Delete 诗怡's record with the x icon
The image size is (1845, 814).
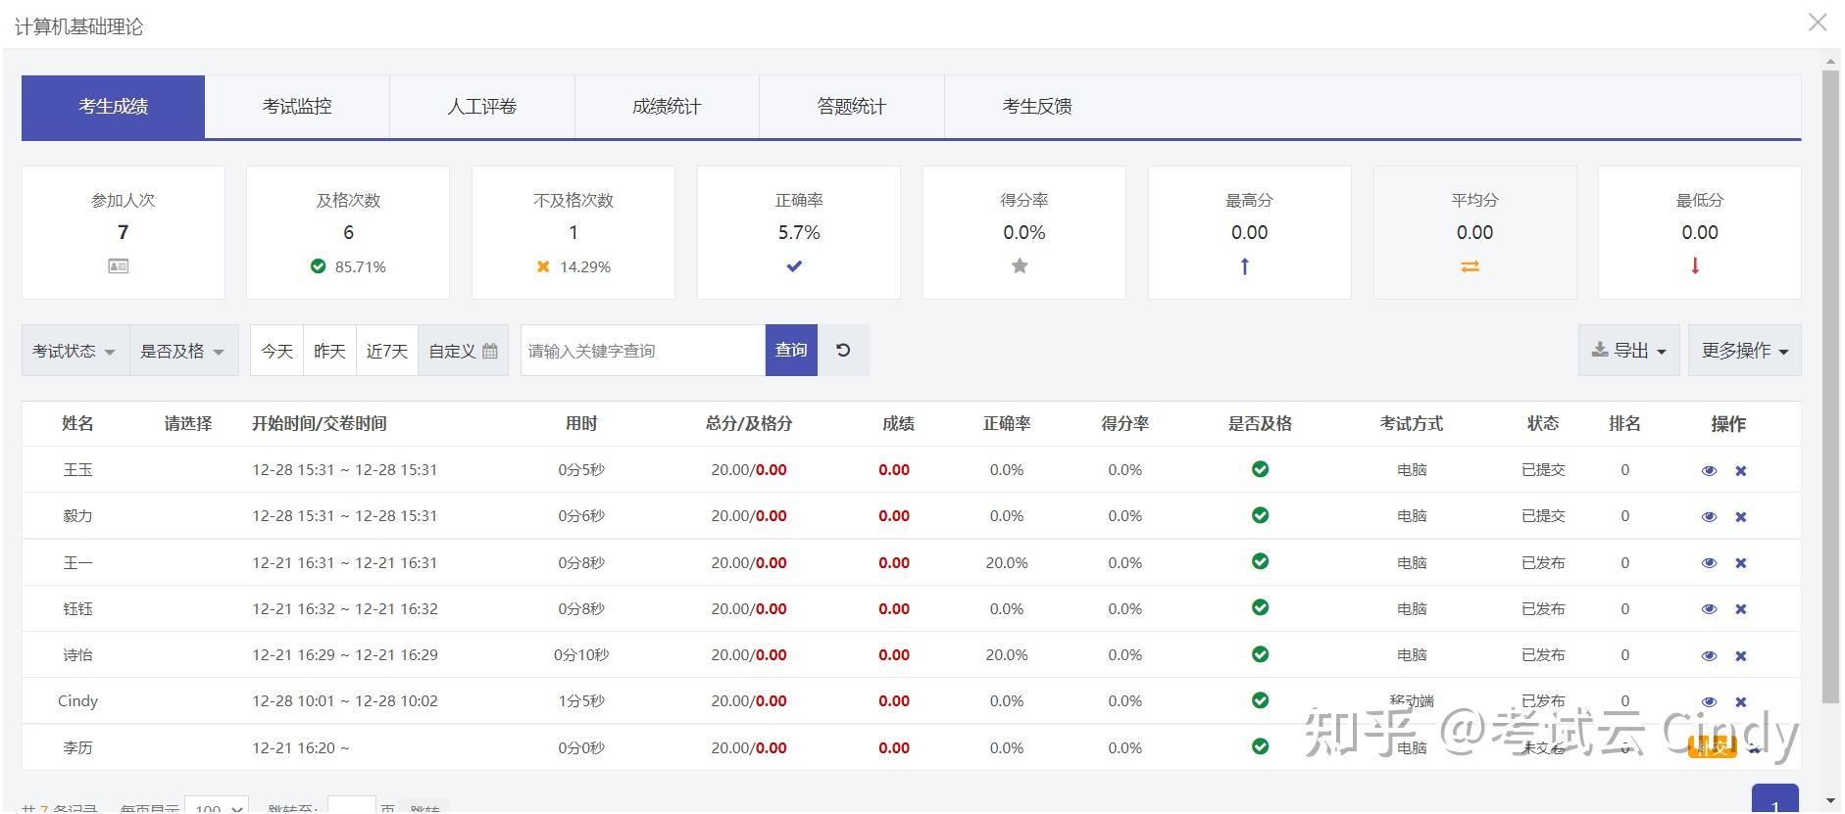[1741, 656]
